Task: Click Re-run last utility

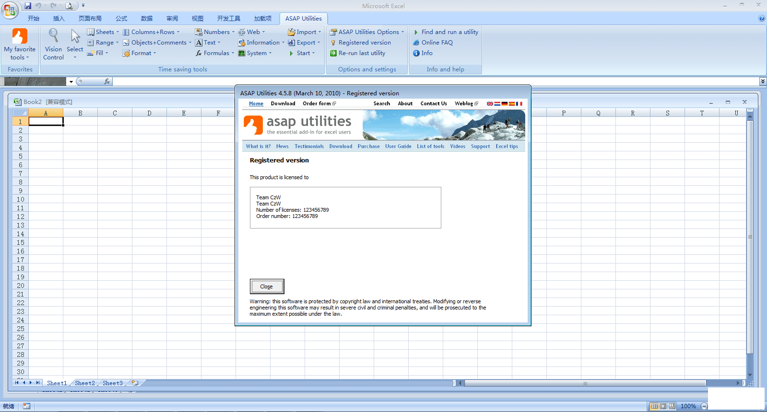Action: click(357, 53)
